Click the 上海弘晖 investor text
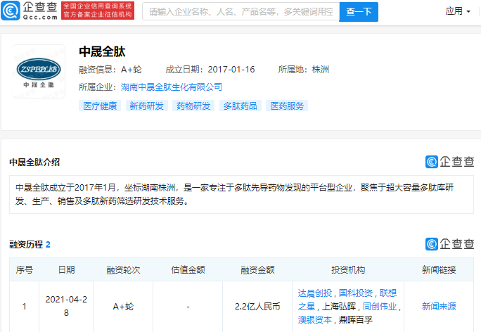 coord(339,306)
